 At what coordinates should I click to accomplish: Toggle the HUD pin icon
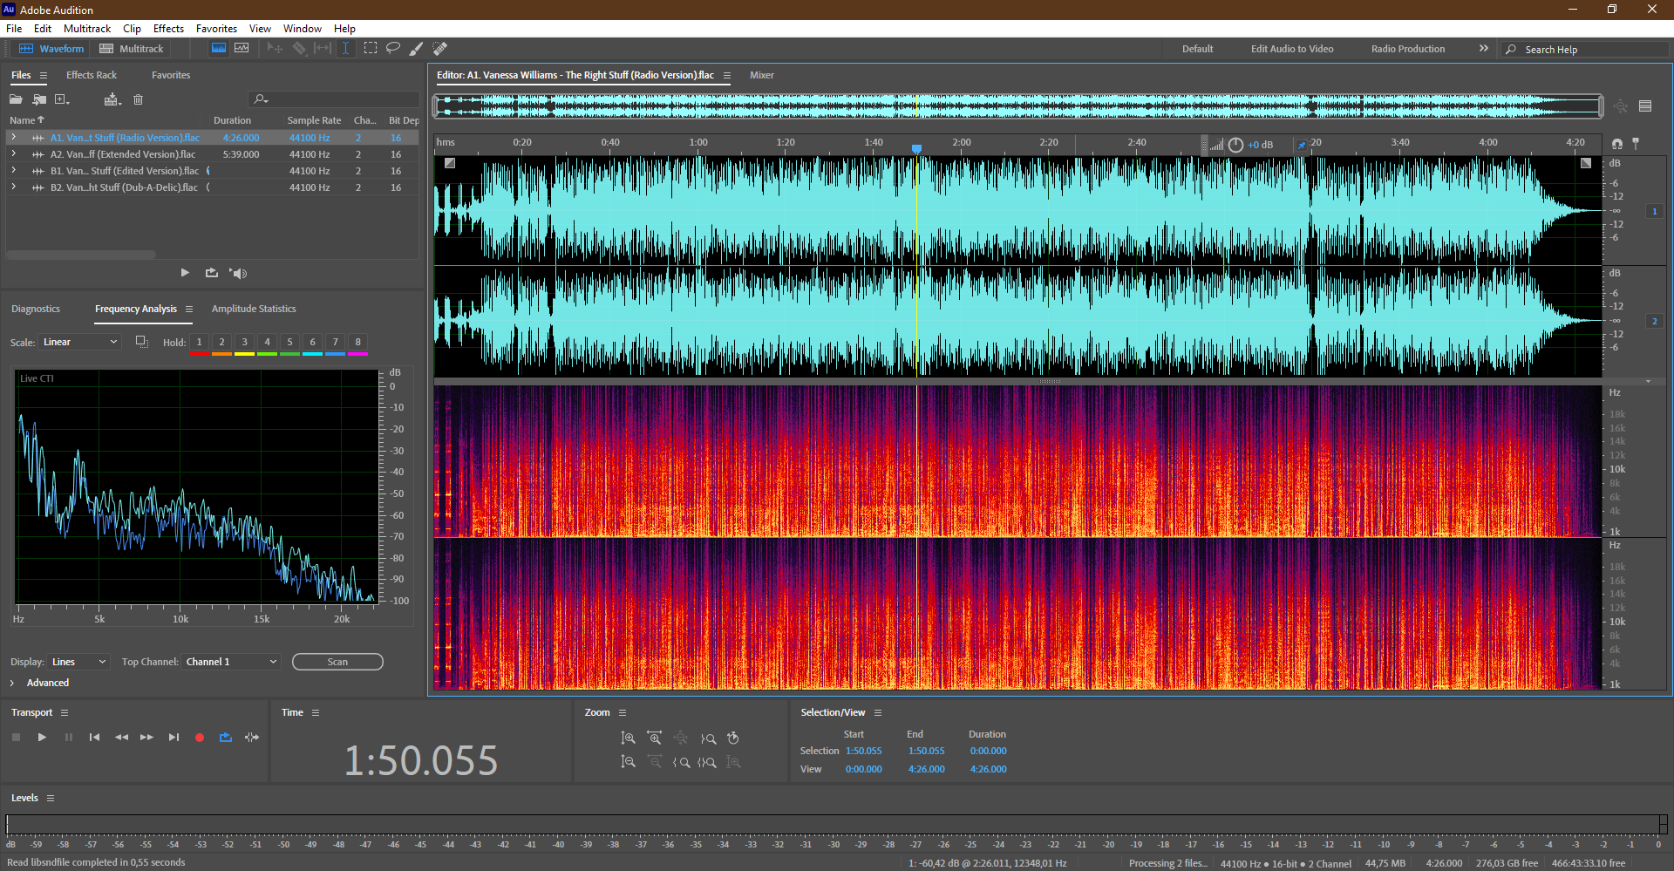[x=1302, y=145]
